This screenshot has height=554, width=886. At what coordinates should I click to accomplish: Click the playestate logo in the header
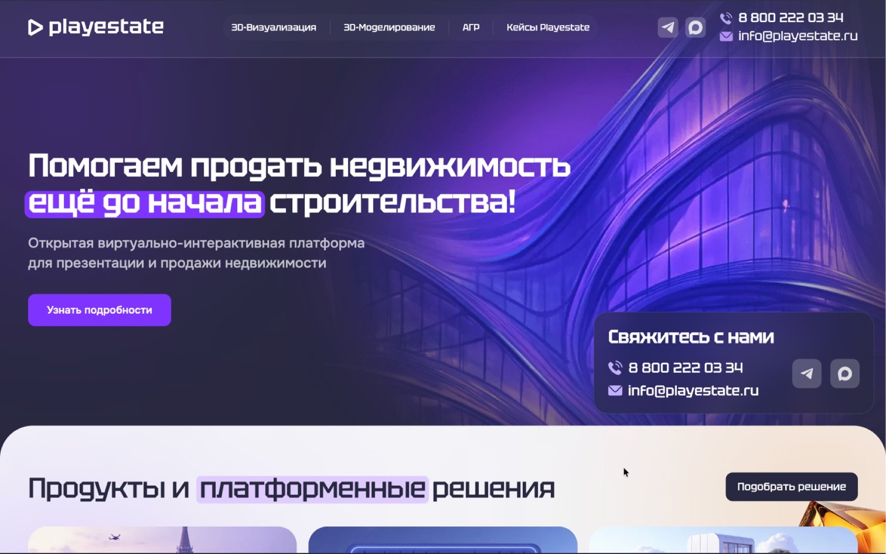96,27
